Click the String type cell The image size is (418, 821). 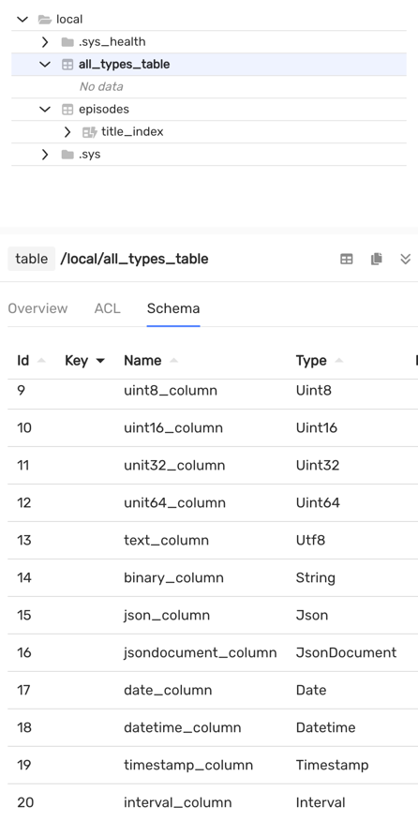[315, 577]
